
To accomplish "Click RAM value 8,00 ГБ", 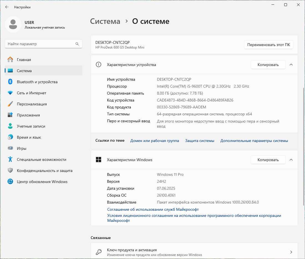I will click(180, 93).
